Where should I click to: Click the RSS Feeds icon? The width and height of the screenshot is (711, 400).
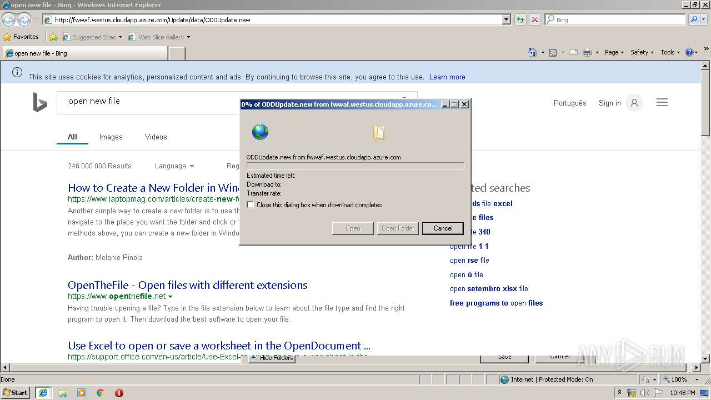pyautogui.click(x=553, y=52)
